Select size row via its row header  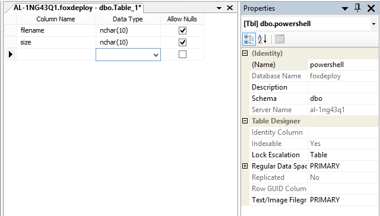(11, 42)
